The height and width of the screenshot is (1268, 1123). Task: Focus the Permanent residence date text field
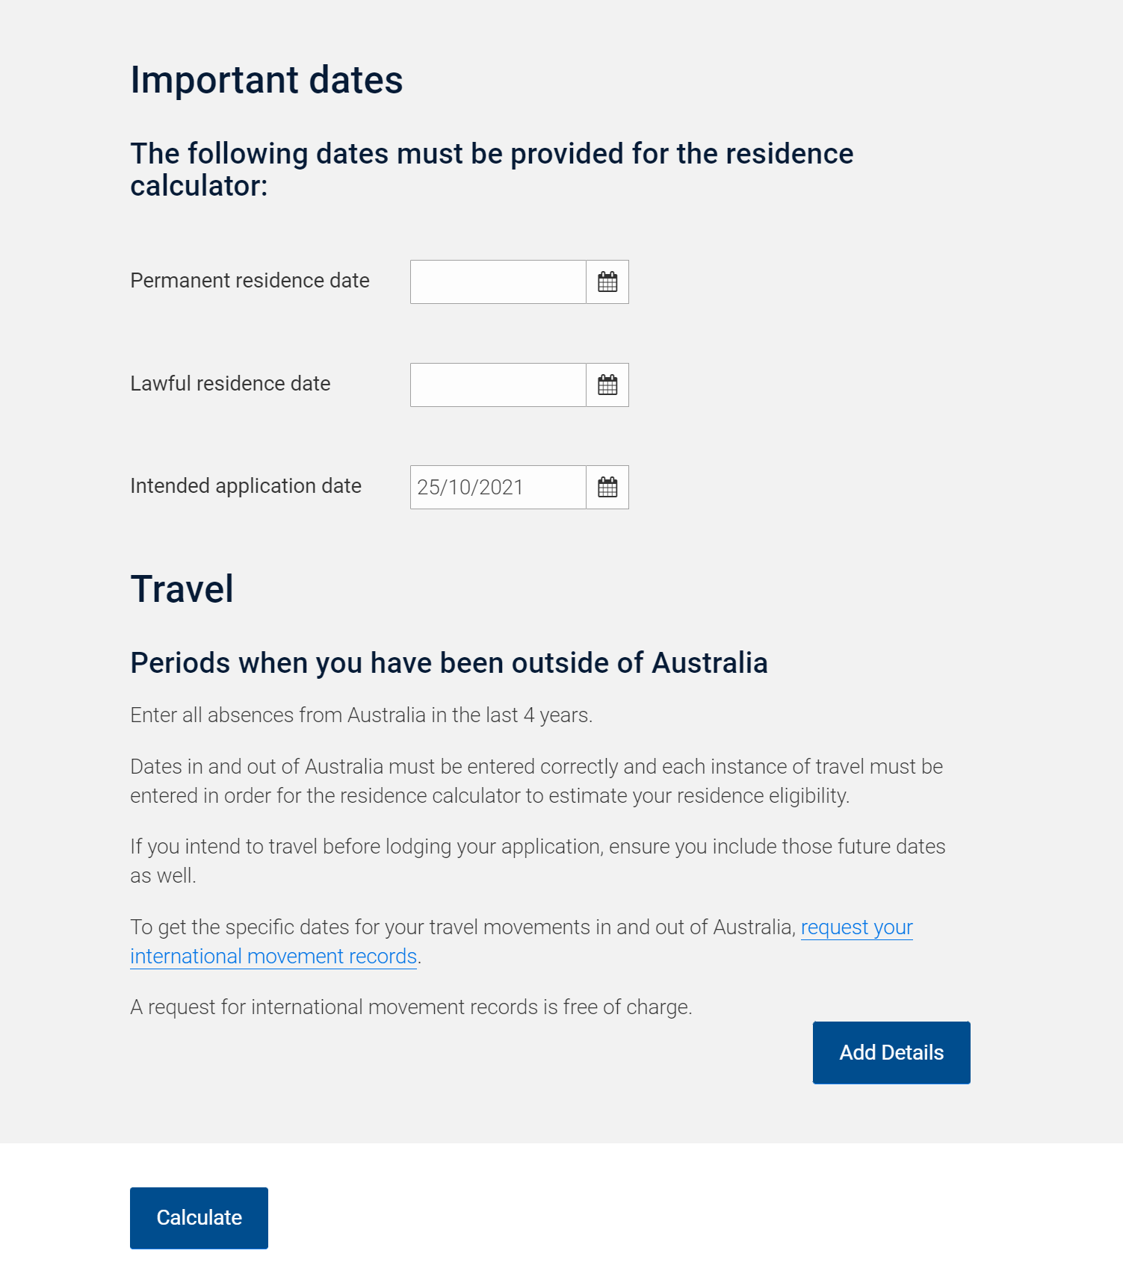(x=498, y=282)
